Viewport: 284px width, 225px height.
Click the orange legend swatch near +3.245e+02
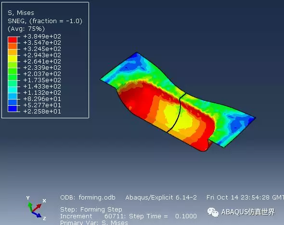13,46
